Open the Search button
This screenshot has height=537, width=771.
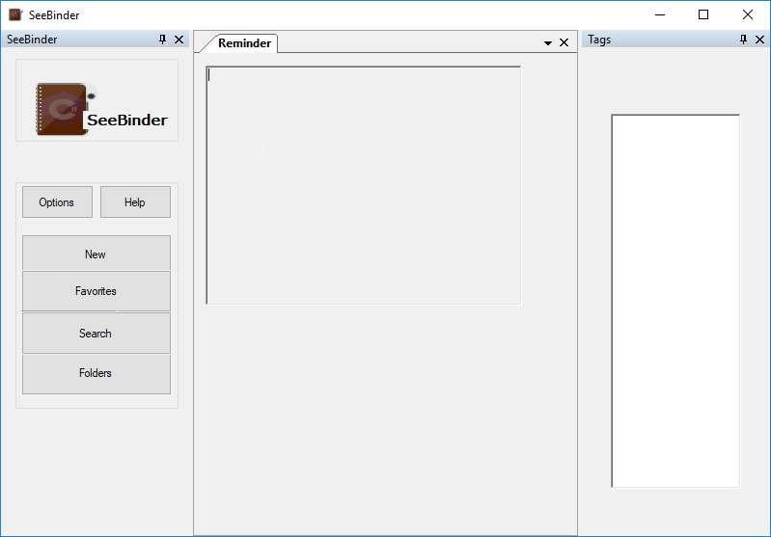(x=96, y=334)
